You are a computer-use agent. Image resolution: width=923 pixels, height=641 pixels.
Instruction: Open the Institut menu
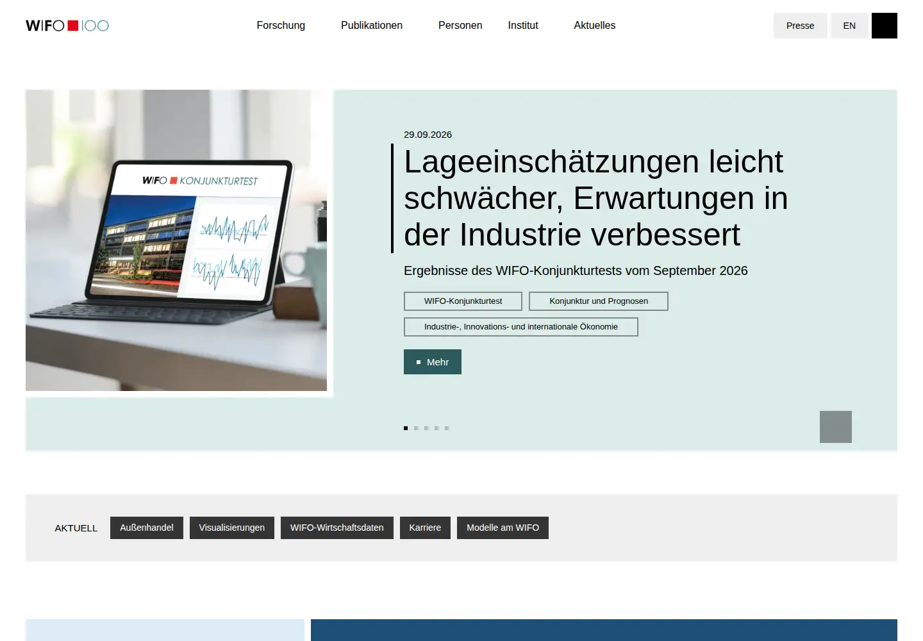click(x=523, y=26)
